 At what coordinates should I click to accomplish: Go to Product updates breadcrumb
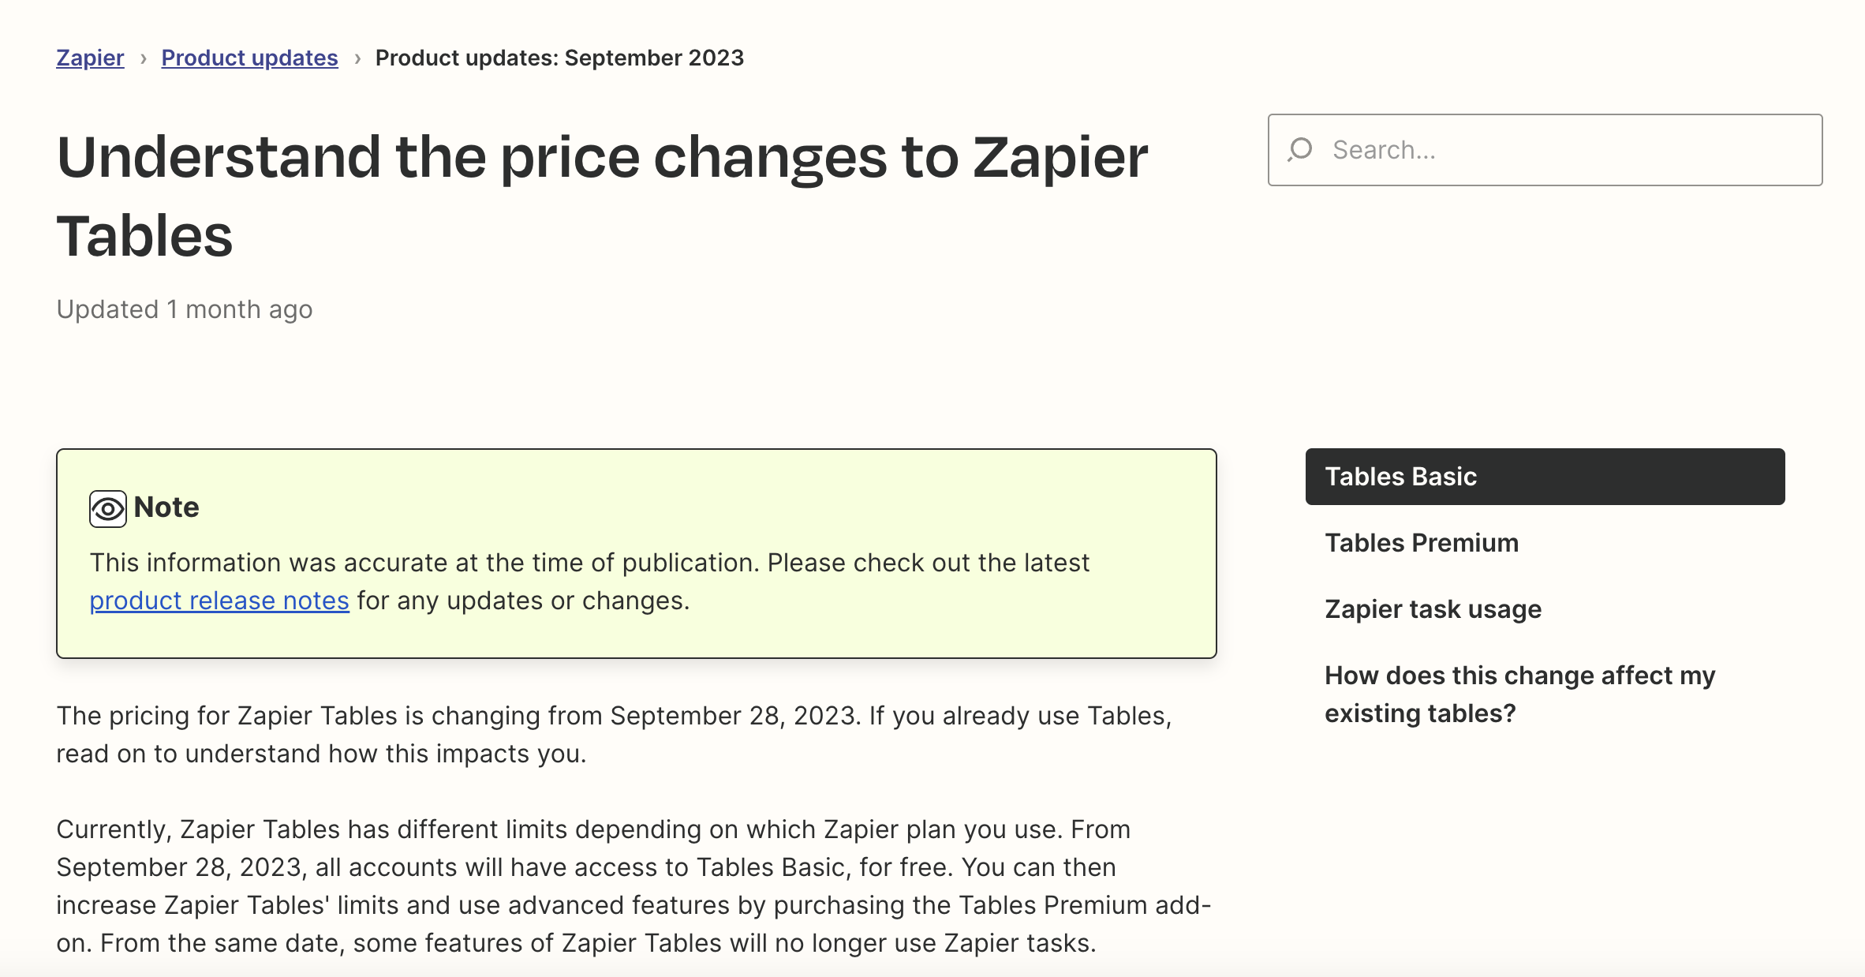(x=249, y=58)
